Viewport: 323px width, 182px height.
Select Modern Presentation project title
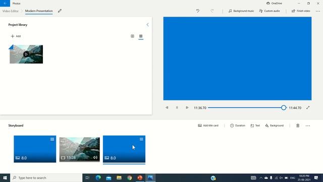click(39, 11)
